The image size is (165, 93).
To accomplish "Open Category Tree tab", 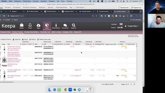I will 68,32.
